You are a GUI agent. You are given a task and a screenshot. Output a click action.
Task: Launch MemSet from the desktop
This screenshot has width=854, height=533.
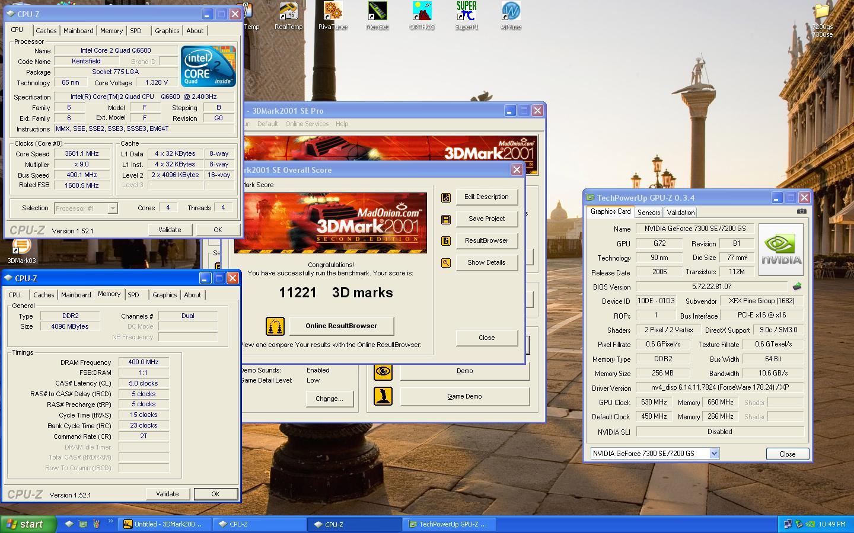tap(377, 16)
